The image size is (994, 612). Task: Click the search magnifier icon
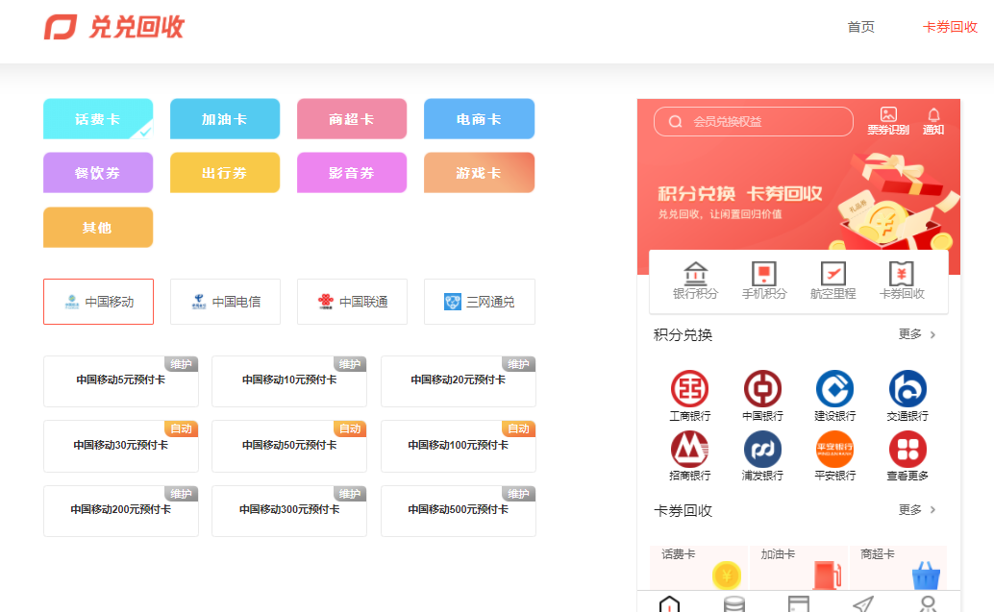tap(676, 121)
